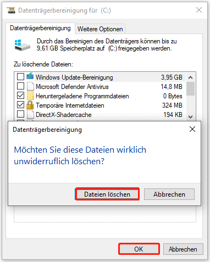Check the Microsoft Defender Antivirus checkbox
The width and height of the screenshot is (210, 262).
20,86
